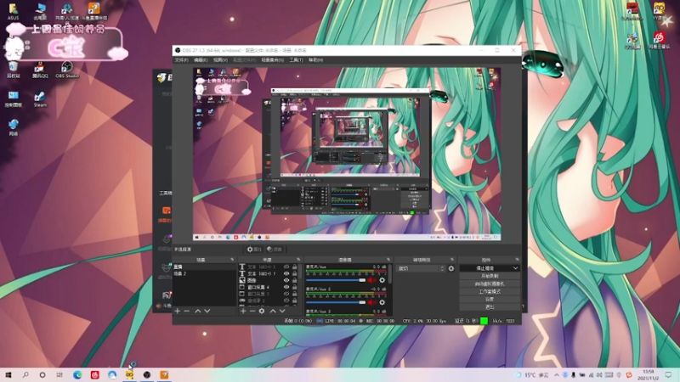Image resolution: width=680 pixels, height=382 pixels.
Task: Click the 启动虚拟摄像机 button
Action: [x=490, y=284]
